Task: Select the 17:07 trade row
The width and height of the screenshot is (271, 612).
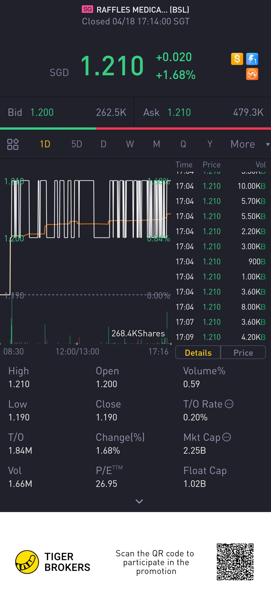Action: [x=221, y=322]
